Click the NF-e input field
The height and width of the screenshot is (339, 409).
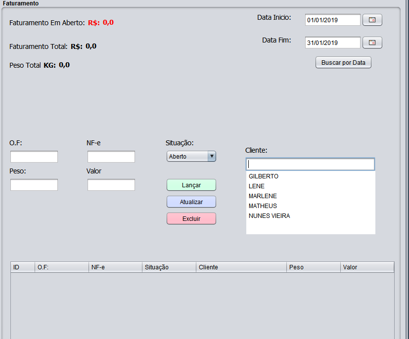111,157
